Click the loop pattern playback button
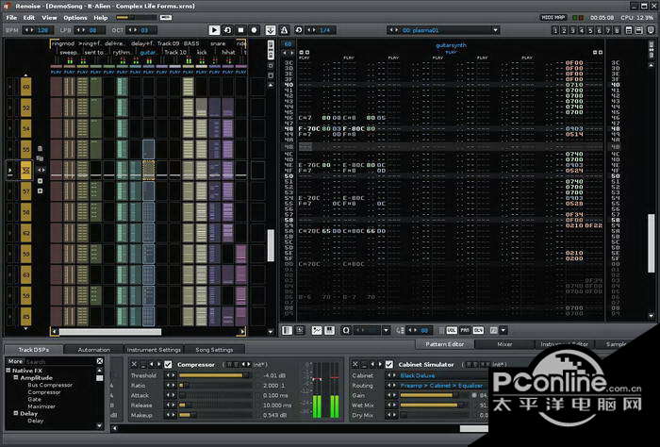The width and height of the screenshot is (660, 447). [x=227, y=30]
